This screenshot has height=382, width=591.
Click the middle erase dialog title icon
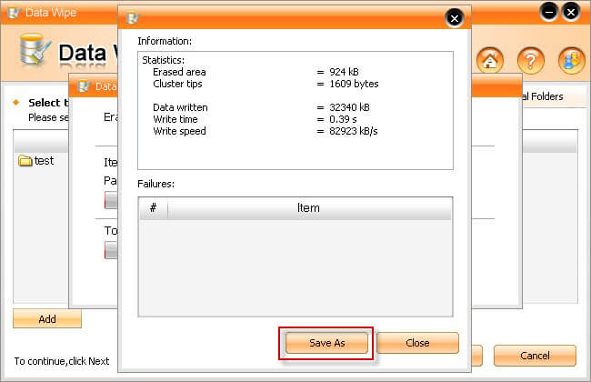[x=84, y=86]
